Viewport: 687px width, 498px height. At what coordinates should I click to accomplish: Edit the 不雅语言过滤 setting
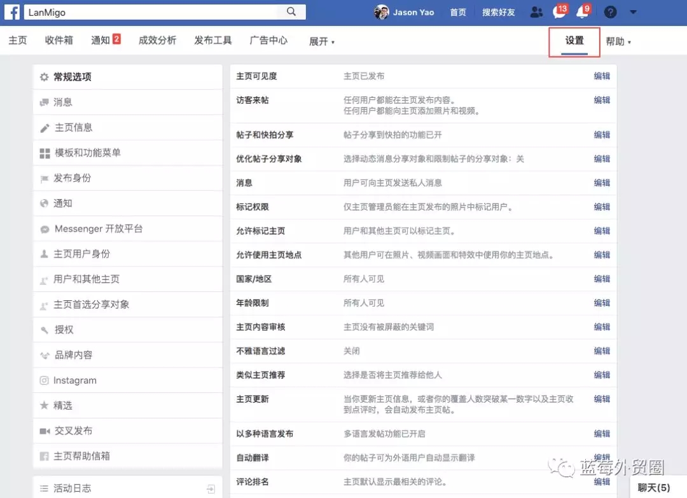tap(601, 350)
